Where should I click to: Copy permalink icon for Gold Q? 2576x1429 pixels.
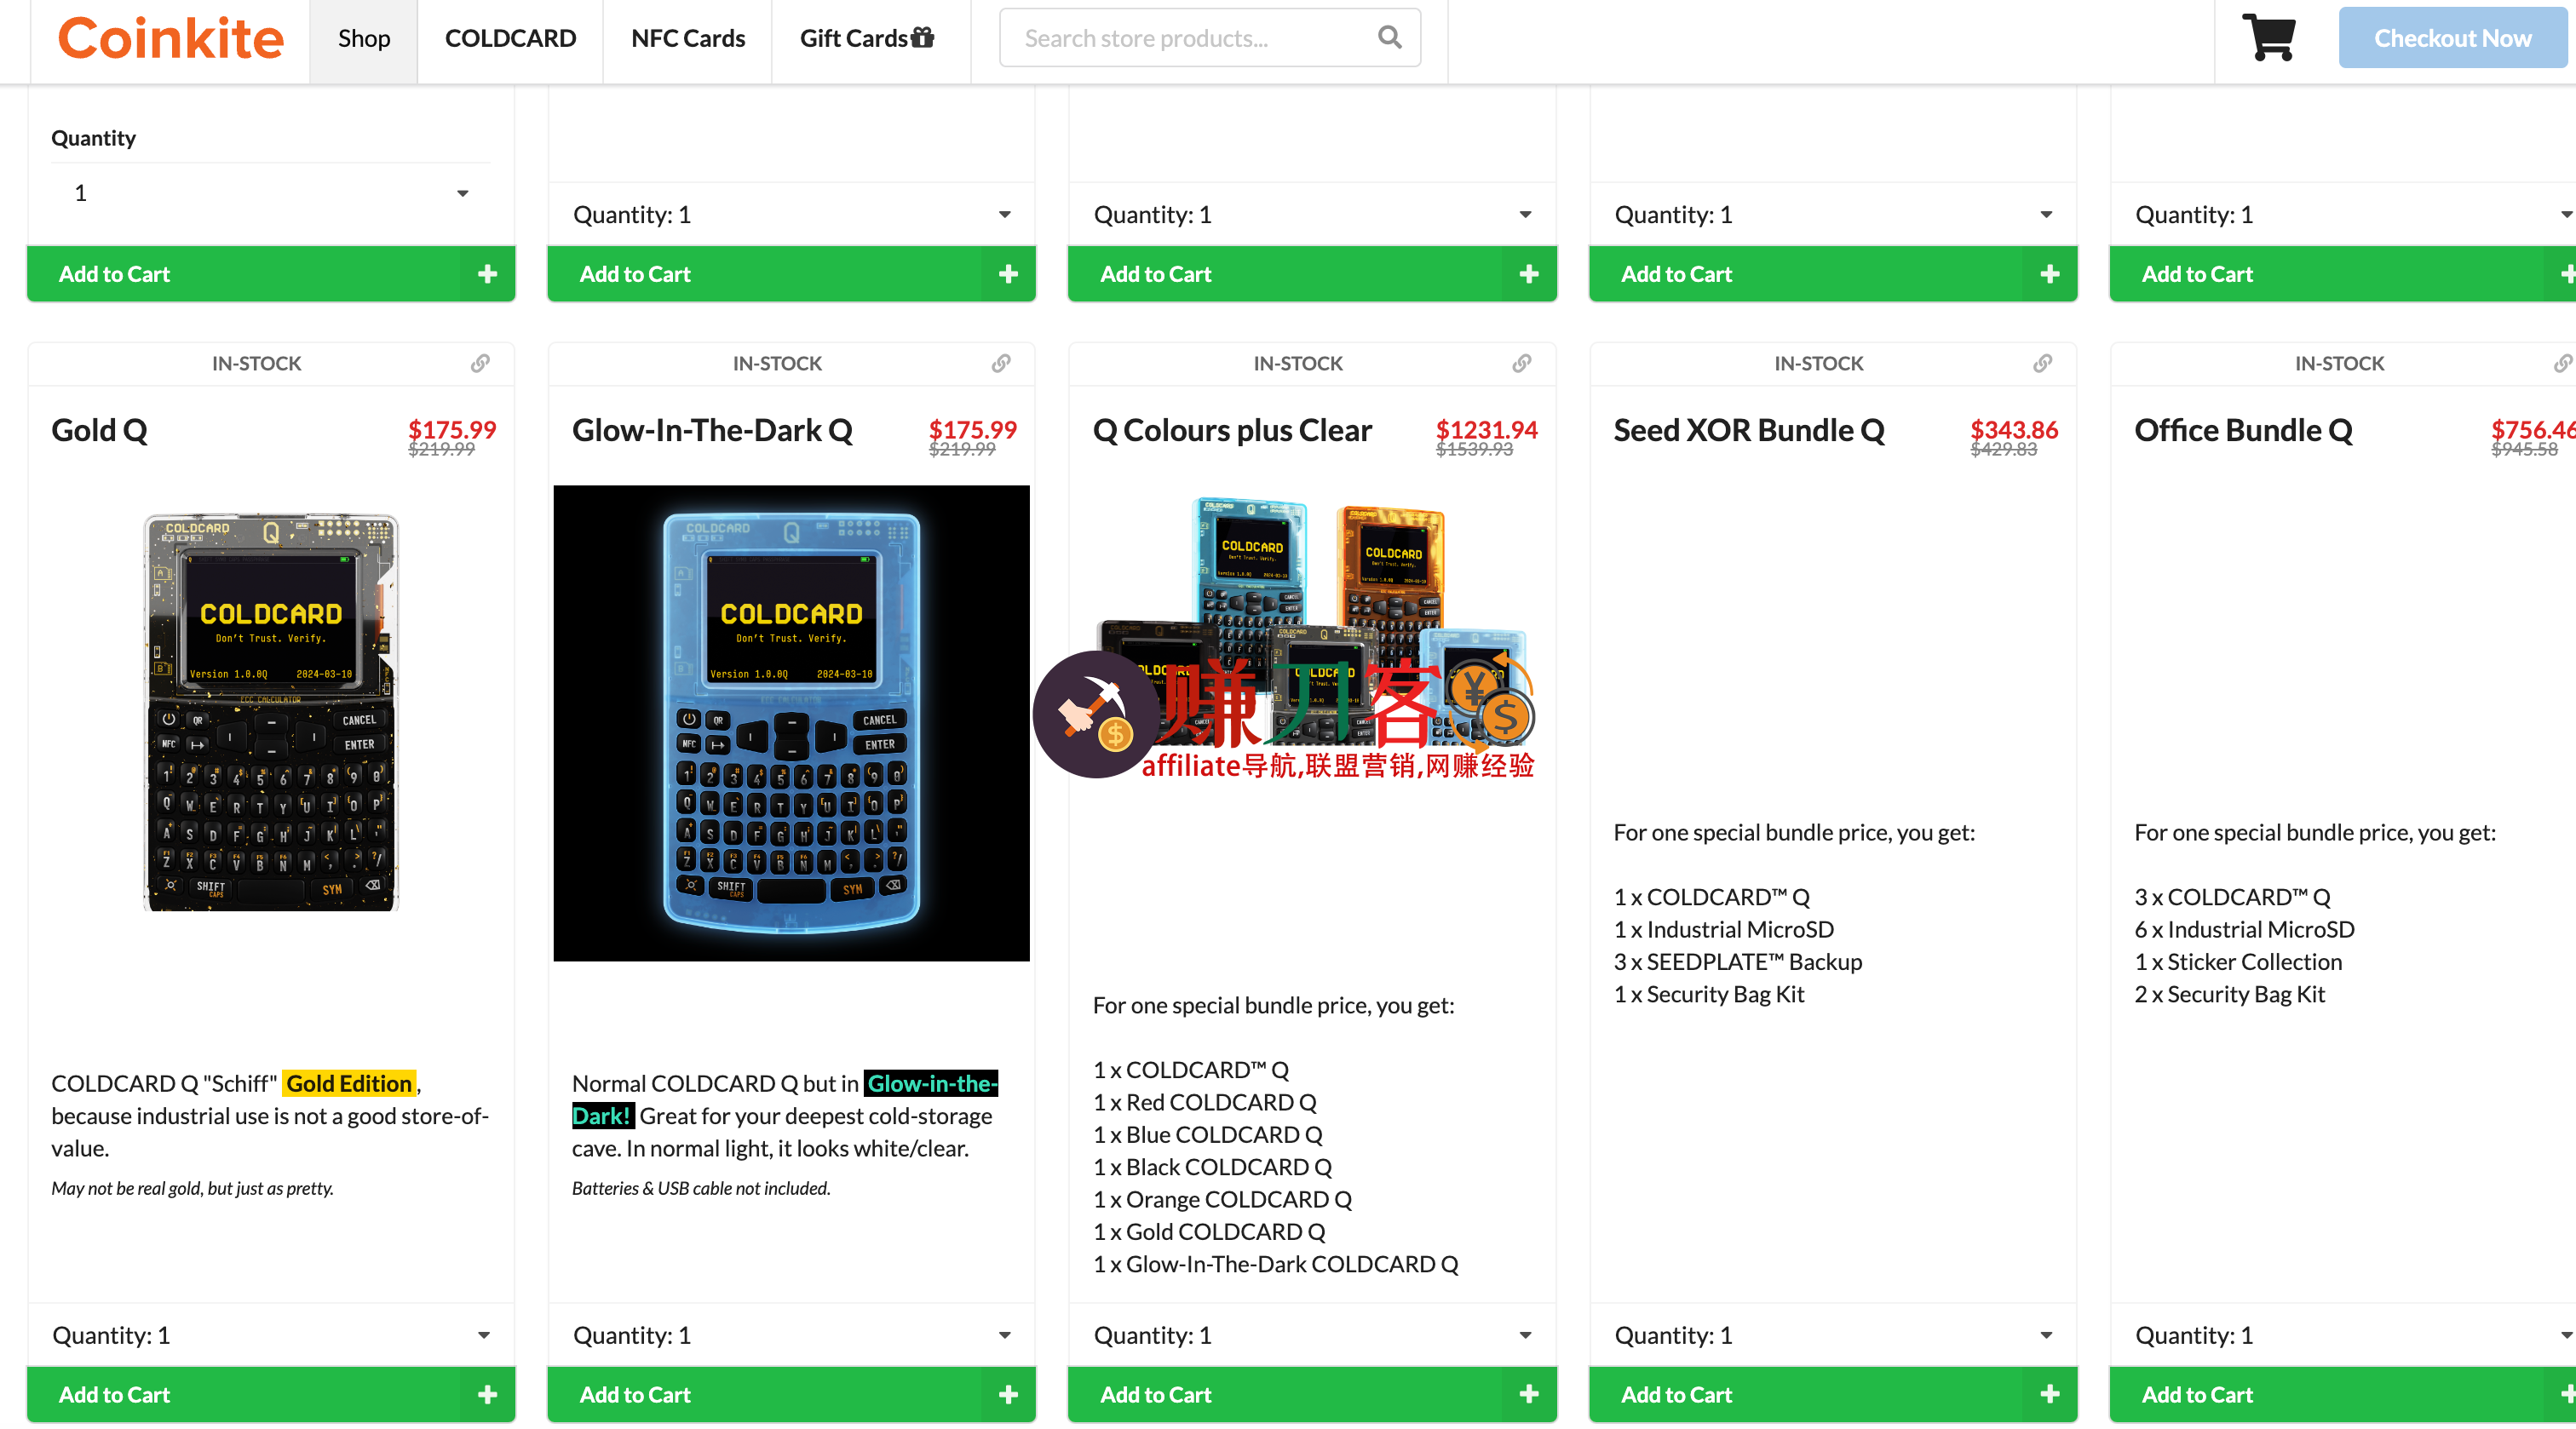[x=480, y=363]
